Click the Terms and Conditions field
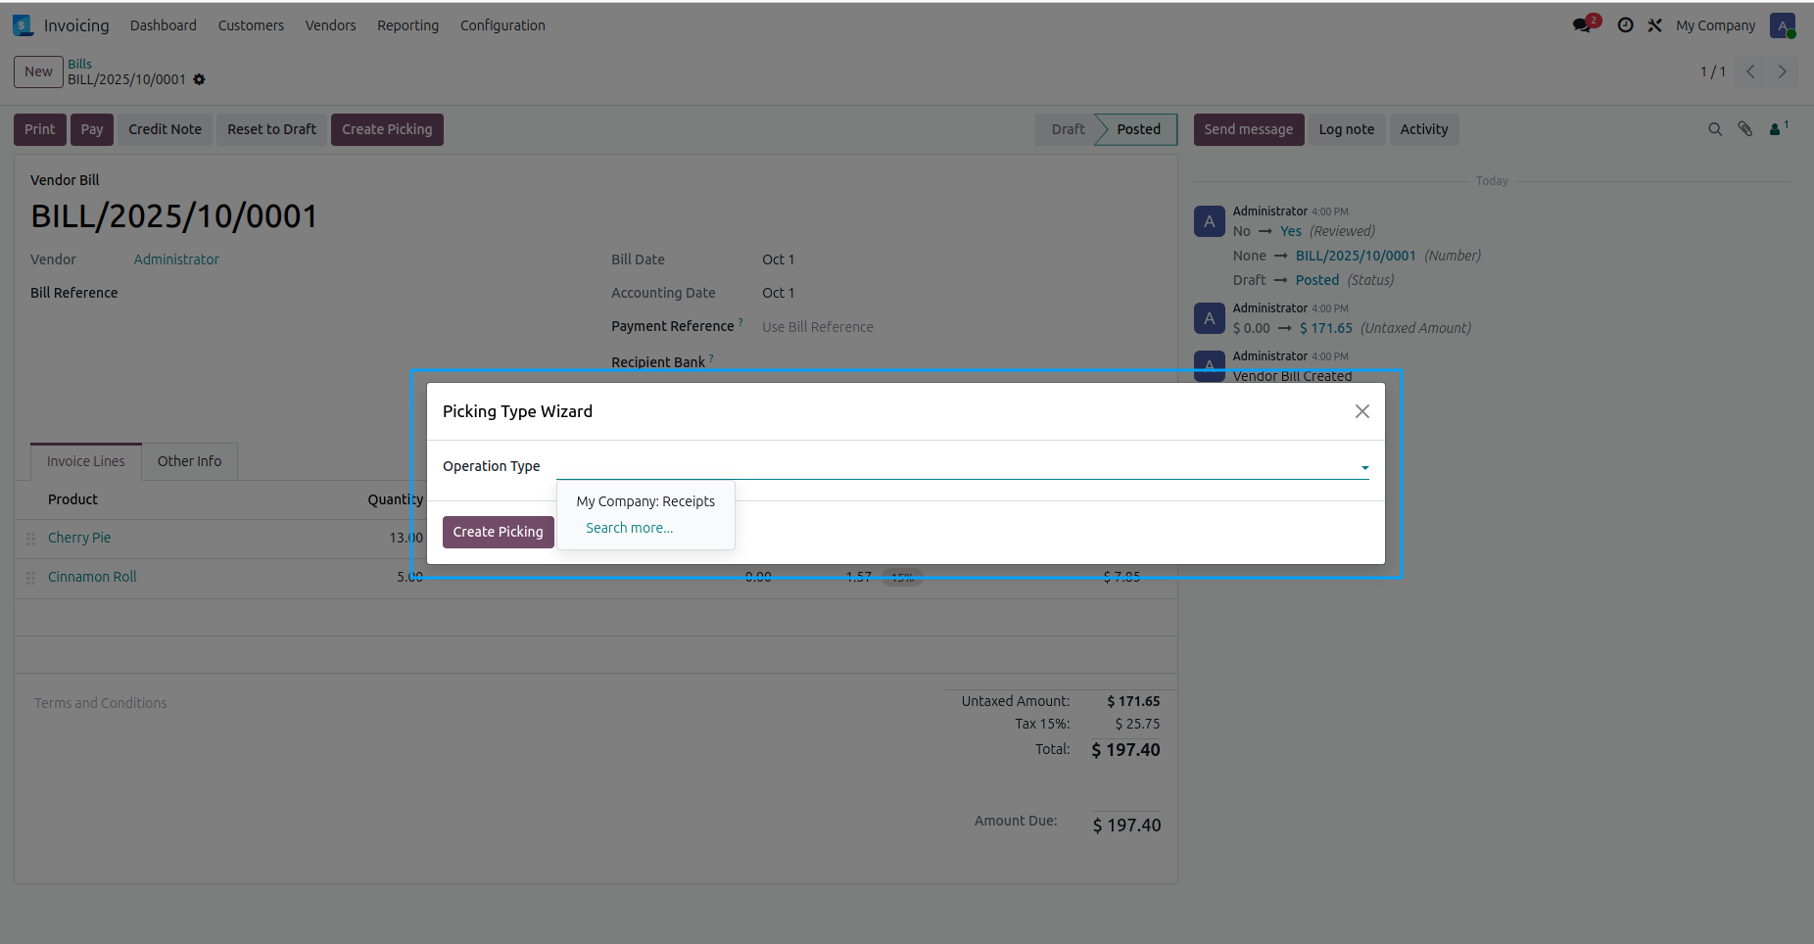Screen dimensions: 1814x944 (x=100, y=703)
